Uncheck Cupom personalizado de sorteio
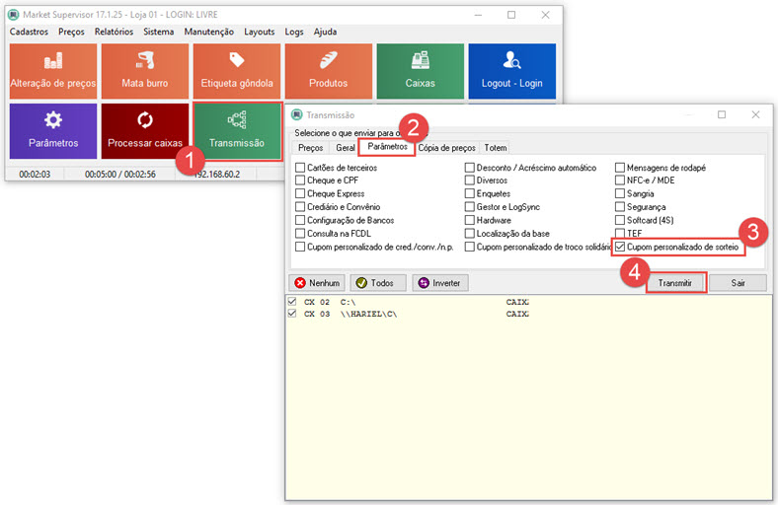Image resolution: width=778 pixels, height=505 pixels. point(620,247)
